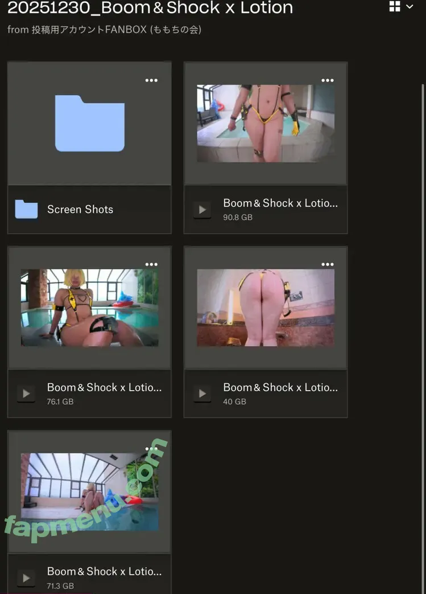Screen dimensions: 426x594
Task: Open more options for Screen Shots folder
Action: (151, 80)
